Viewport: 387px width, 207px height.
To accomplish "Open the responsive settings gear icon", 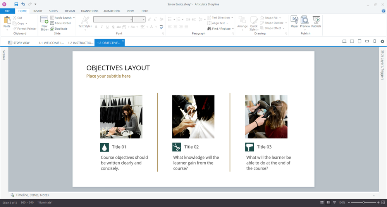I will point(382,41).
